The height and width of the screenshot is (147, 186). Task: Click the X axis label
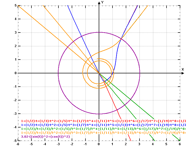click(x=183, y=69)
